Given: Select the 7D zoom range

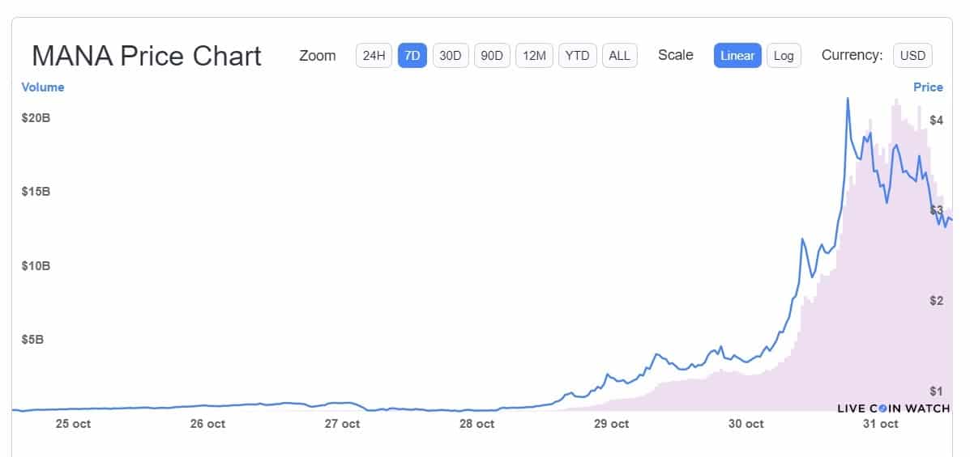Looking at the screenshot, I should point(412,56).
